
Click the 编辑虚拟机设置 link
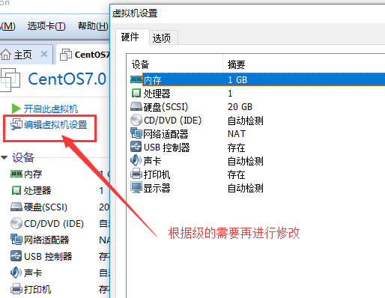pyautogui.click(x=55, y=124)
